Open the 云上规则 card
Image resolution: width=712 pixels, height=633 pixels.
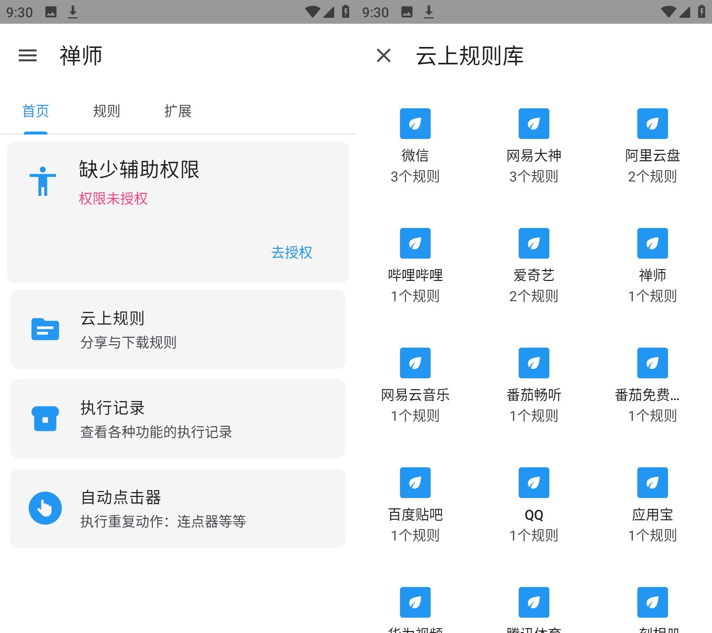coord(178,329)
